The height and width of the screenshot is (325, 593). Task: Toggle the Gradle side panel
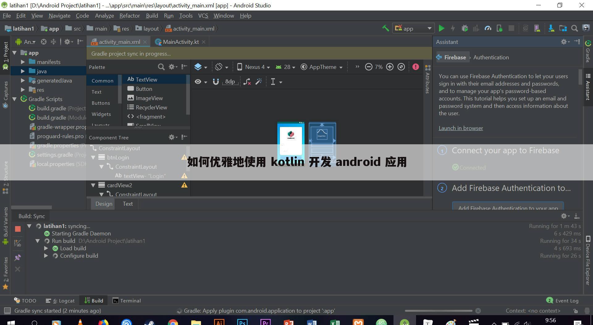coord(588,51)
